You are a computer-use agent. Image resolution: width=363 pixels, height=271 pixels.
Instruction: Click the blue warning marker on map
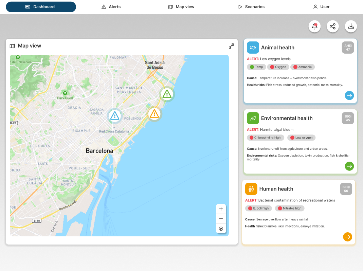coord(115,116)
